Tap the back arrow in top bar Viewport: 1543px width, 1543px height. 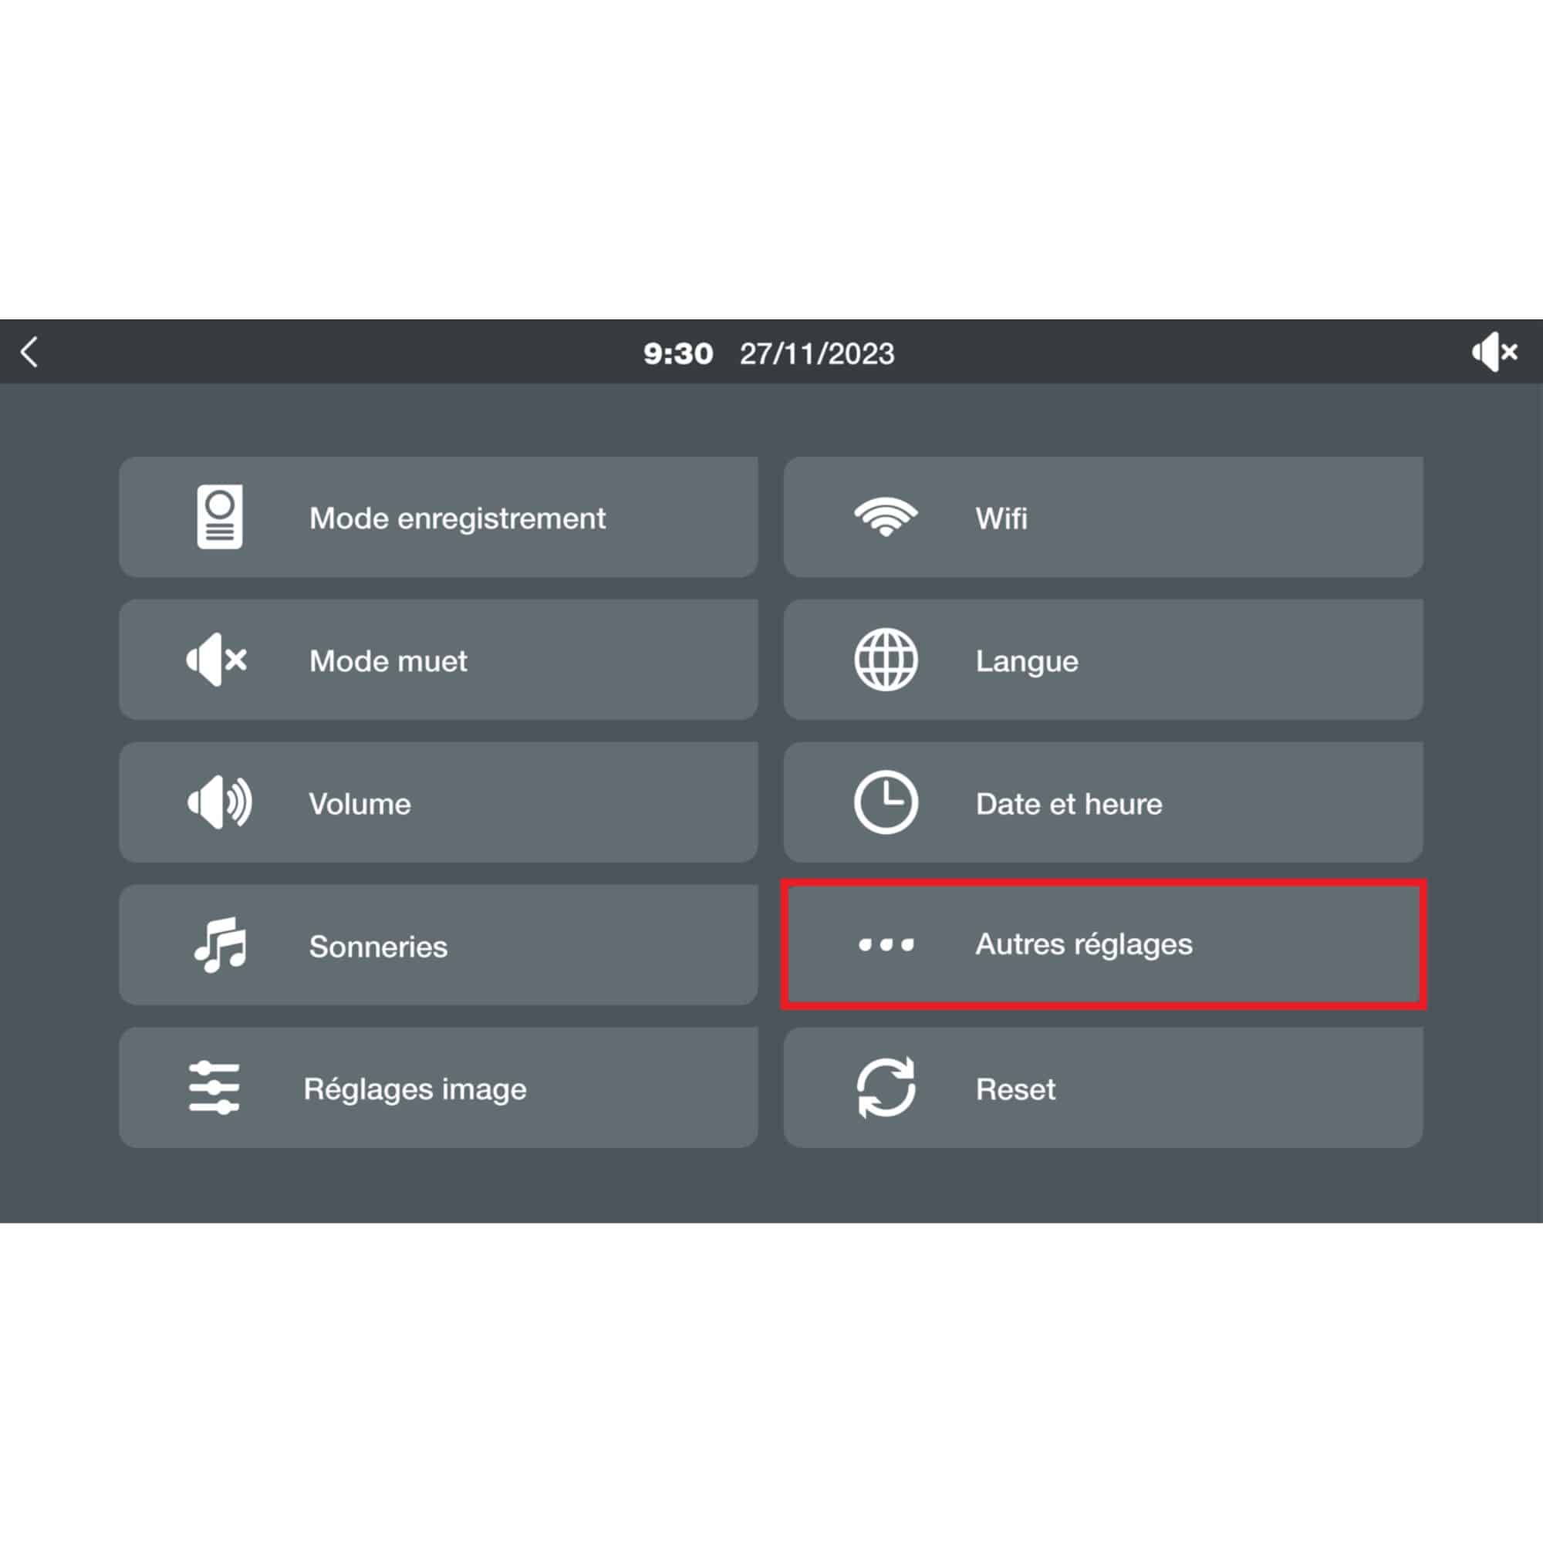tap(29, 353)
